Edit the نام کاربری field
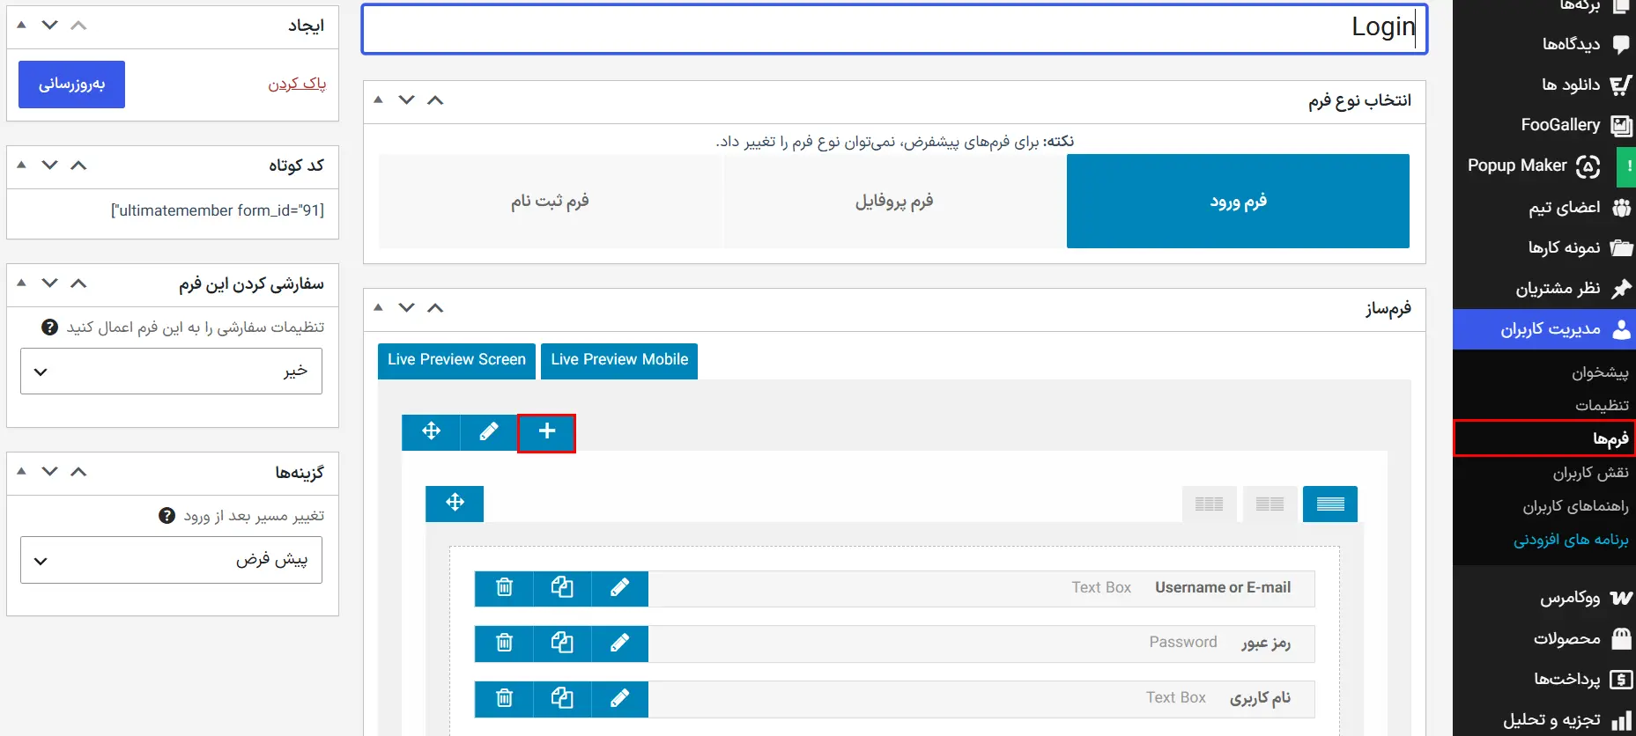Image resolution: width=1636 pixels, height=736 pixels. point(620,699)
